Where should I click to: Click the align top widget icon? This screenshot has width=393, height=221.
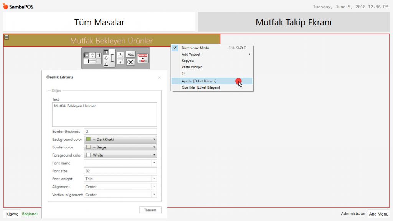(106, 52)
